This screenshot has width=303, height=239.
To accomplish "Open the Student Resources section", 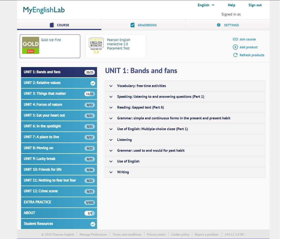I will tap(59, 224).
